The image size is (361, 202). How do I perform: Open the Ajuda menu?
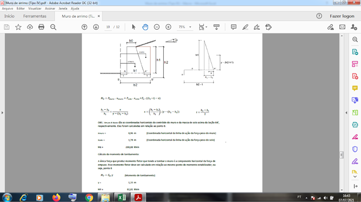(x=75, y=9)
